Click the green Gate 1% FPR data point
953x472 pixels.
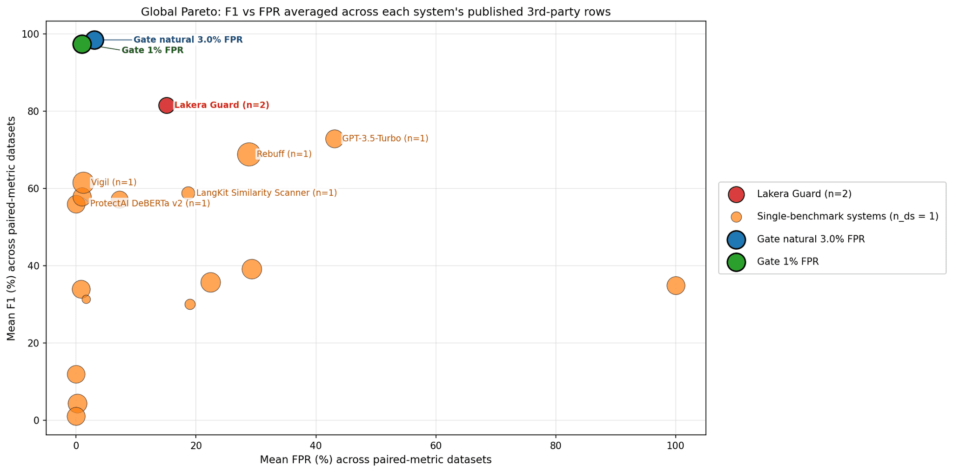[x=82, y=44]
